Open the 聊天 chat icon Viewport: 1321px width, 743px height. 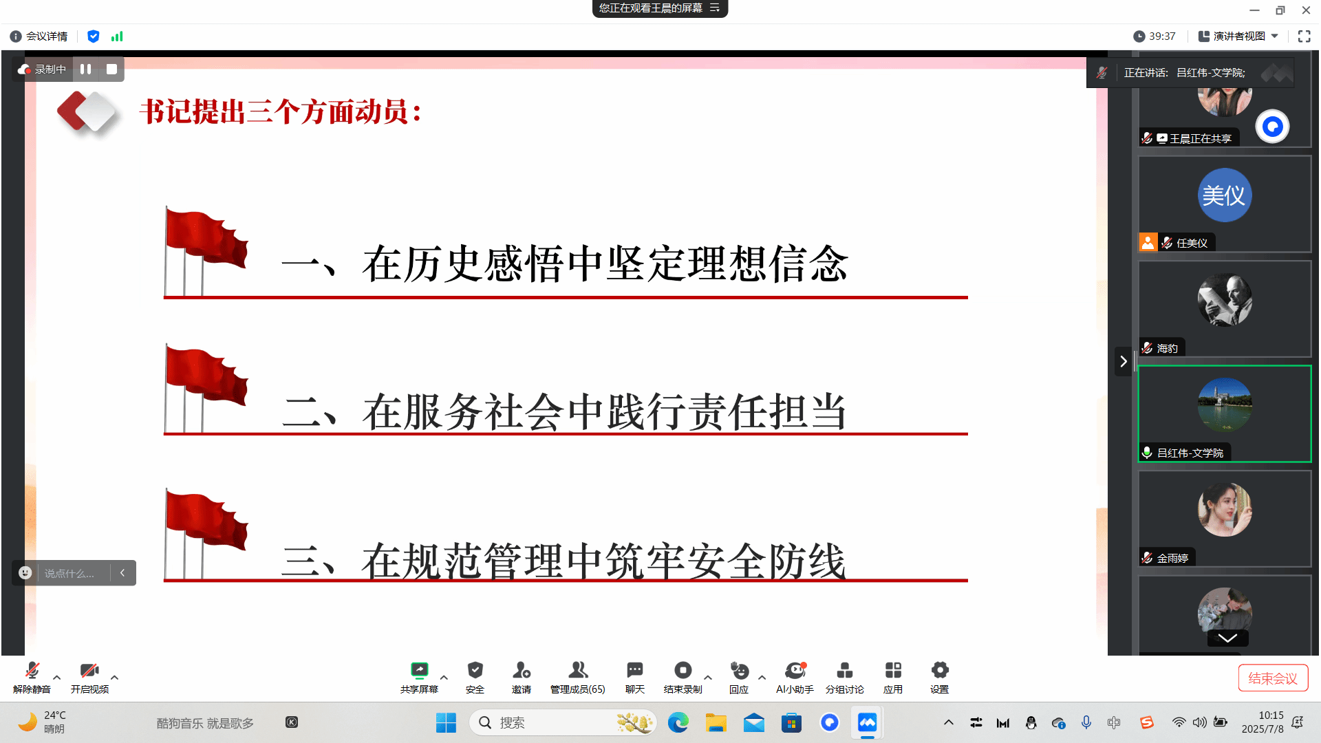click(x=634, y=671)
